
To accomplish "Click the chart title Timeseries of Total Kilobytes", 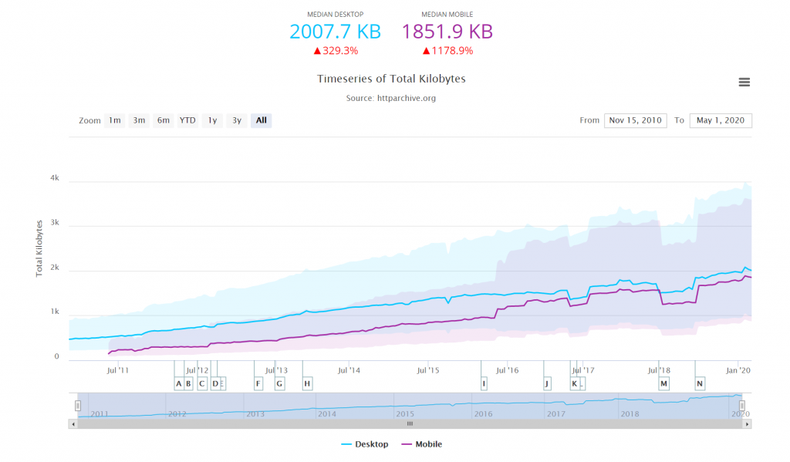I will coord(391,79).
